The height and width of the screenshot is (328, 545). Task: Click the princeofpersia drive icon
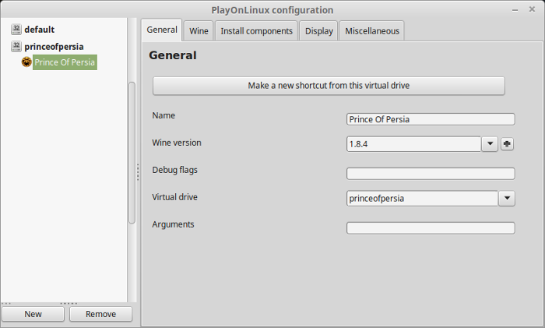16,46
